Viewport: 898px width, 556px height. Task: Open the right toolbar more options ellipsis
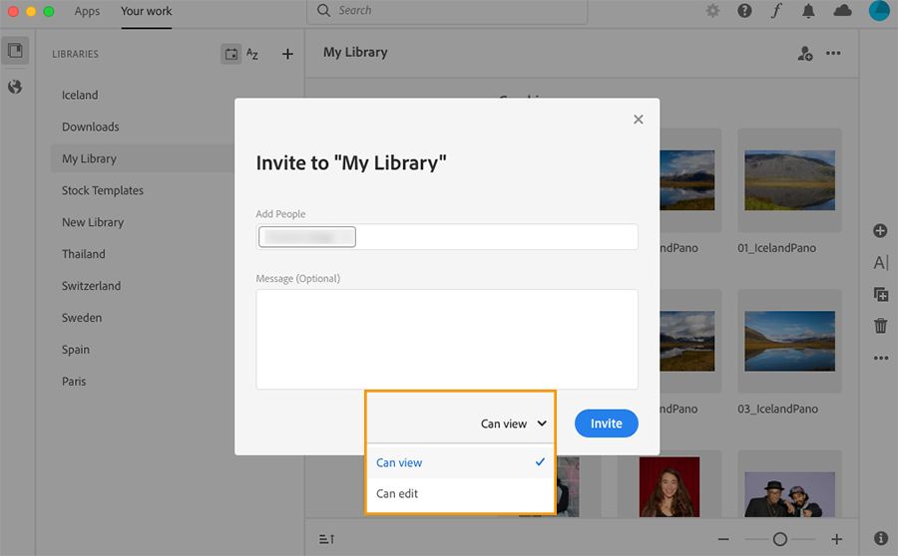click(881, 358)
